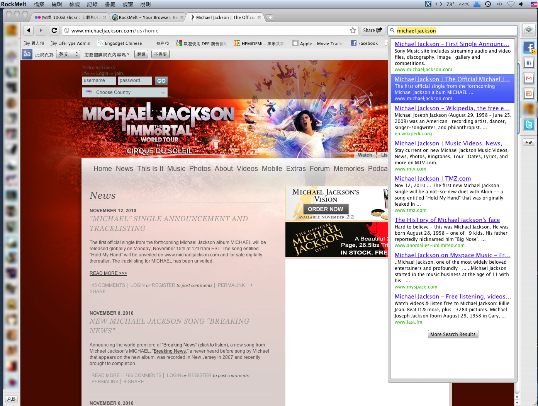Viewport: 538px width, 406px height.
Task: Switch to the RockMelt – Your Browser tab
Action: point(147,17)
